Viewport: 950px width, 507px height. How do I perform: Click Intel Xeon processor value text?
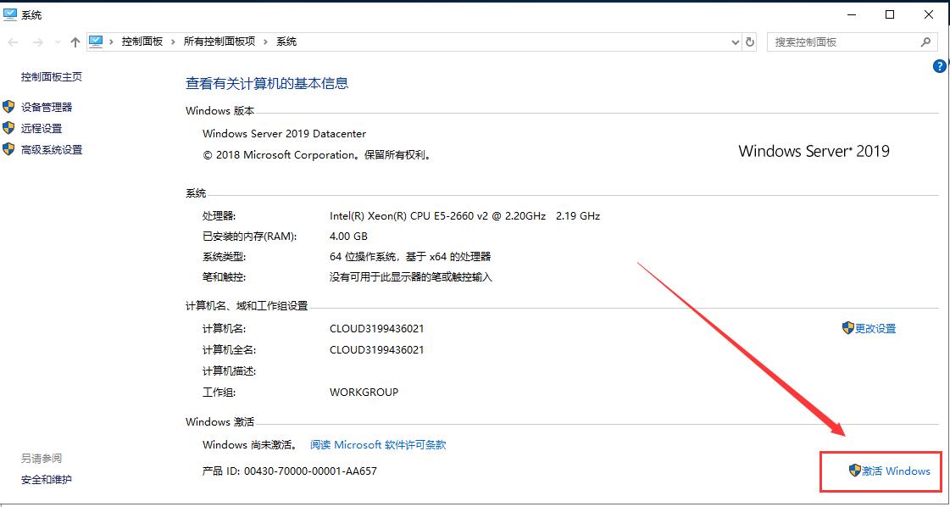click(464, 216)
